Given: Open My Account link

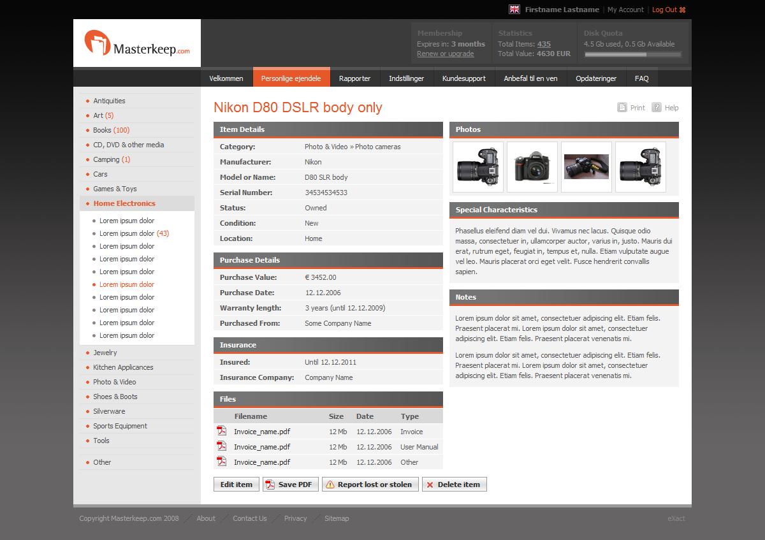Looking at the screenshot, I should [x=625, y=10].
